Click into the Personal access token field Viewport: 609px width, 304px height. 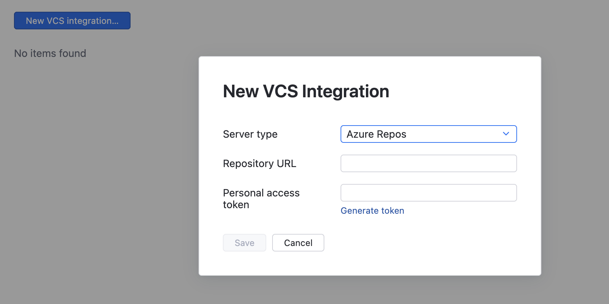[428, 193]
